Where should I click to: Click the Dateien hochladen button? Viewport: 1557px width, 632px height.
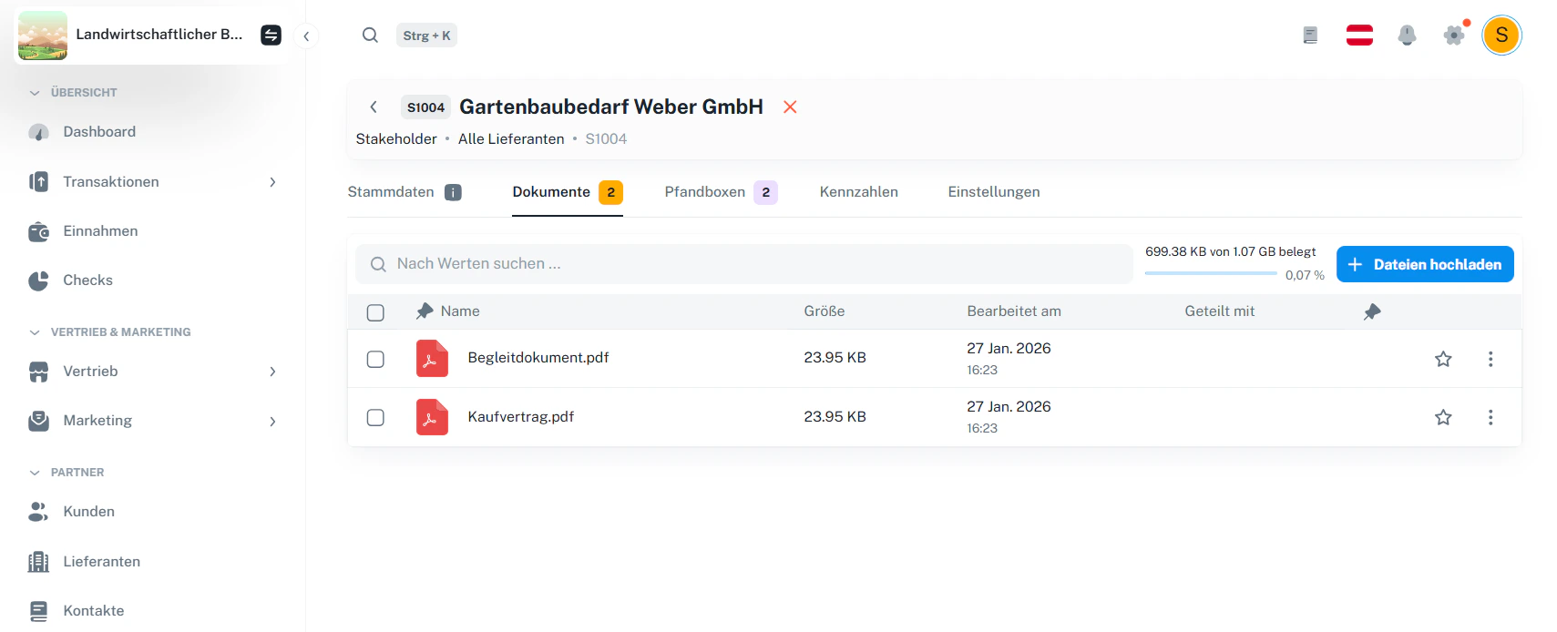tap(1425, 264)
